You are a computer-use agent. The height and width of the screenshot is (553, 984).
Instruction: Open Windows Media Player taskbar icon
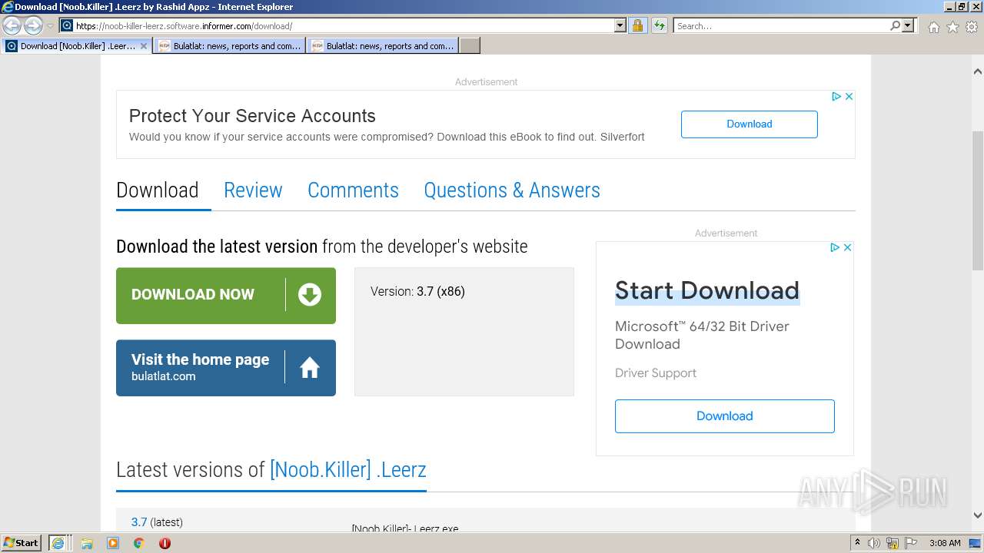pyautogui.click(x=113, y=543)
